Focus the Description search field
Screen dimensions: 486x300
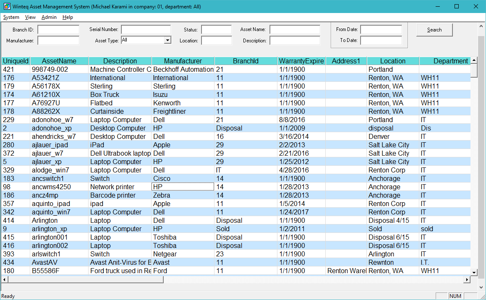[295, 41]
